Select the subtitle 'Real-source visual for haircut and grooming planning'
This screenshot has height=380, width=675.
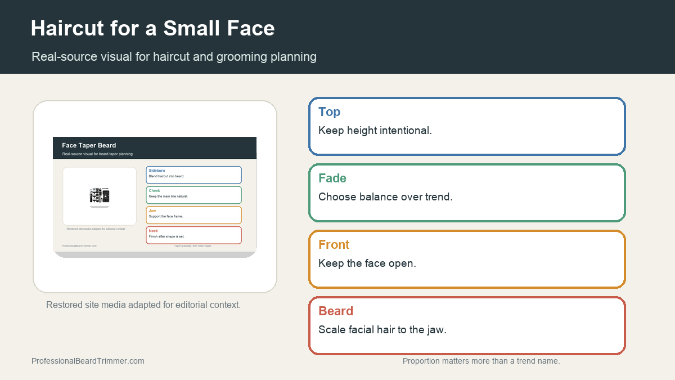[174, 56]
